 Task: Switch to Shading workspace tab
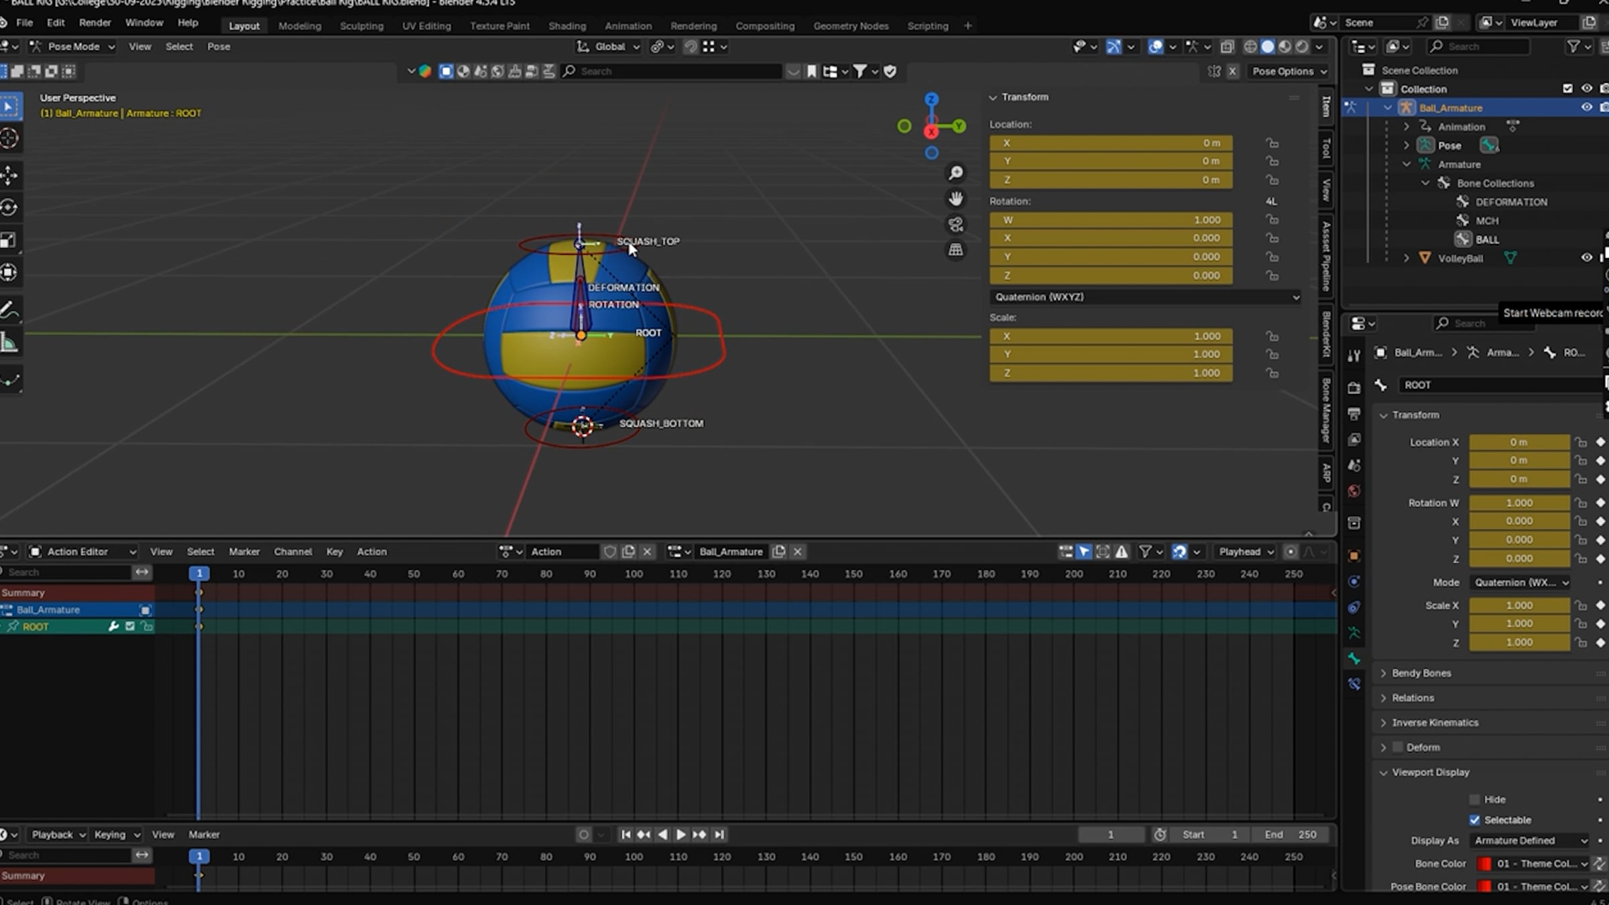(x=567, y=25)
